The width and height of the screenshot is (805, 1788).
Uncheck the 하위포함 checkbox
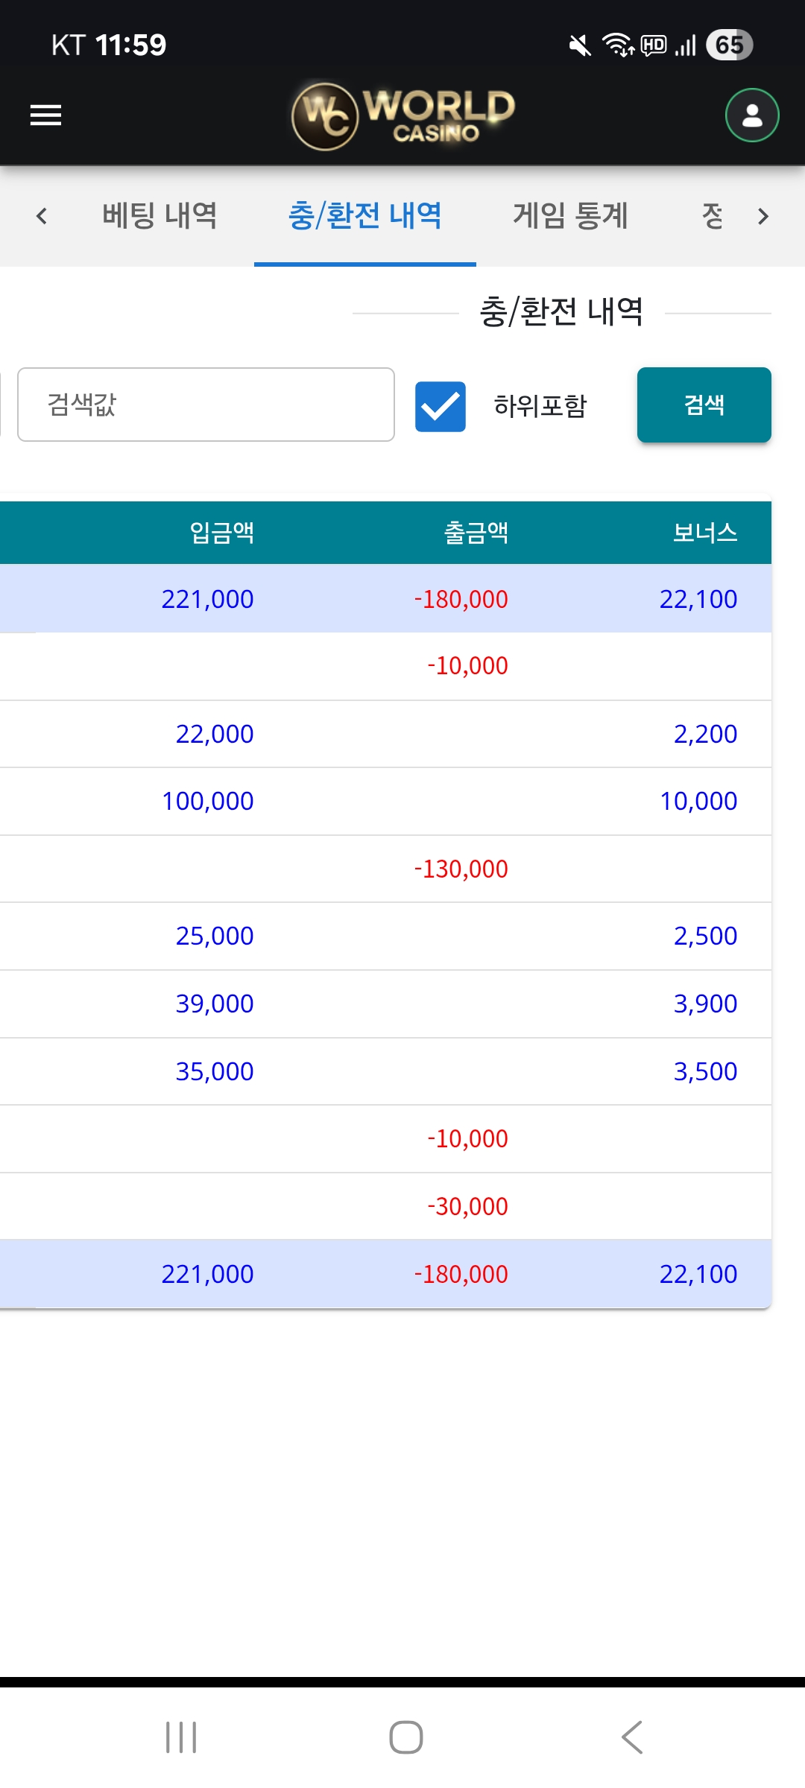pyautogui.click(x=441, y=406)
